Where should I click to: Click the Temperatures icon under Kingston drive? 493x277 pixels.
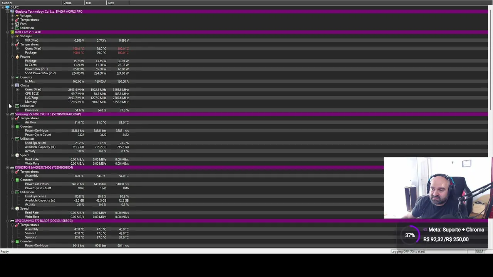17,172
